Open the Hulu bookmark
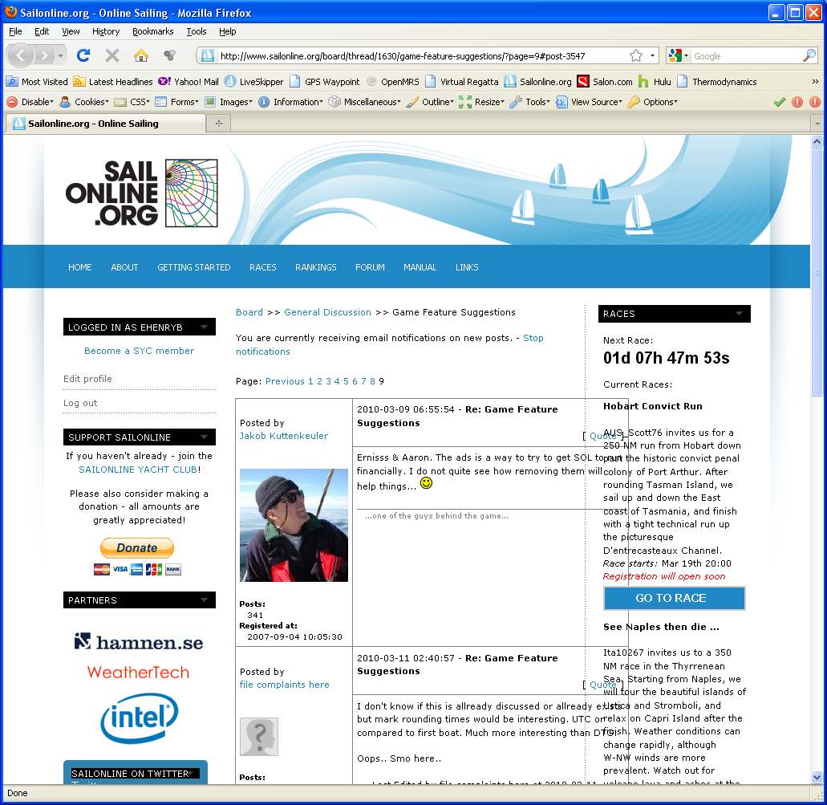The image size is (827, 805). (x=655, y=82)
